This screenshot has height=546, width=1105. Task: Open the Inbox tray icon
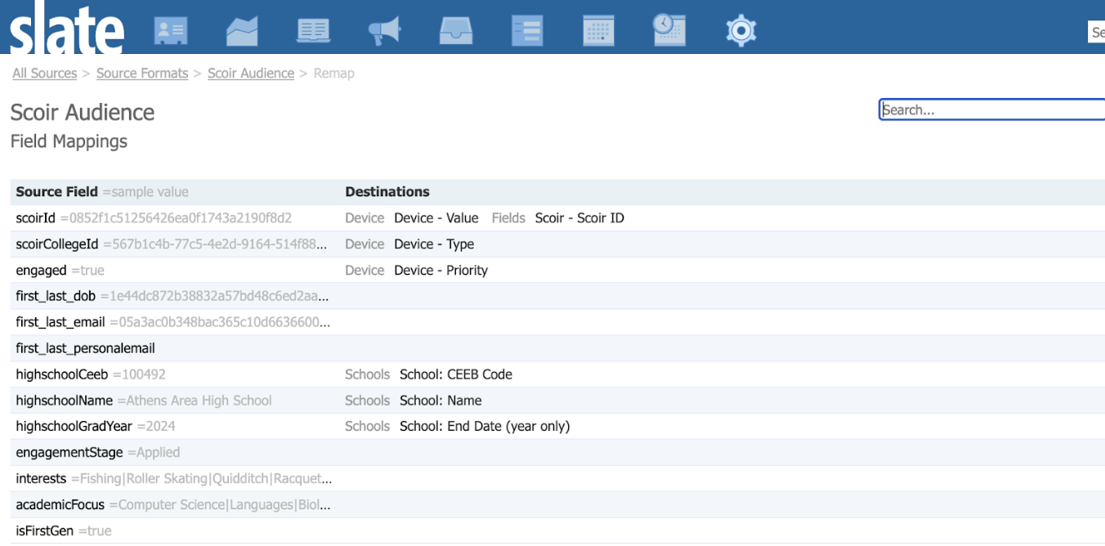[456, 31]
